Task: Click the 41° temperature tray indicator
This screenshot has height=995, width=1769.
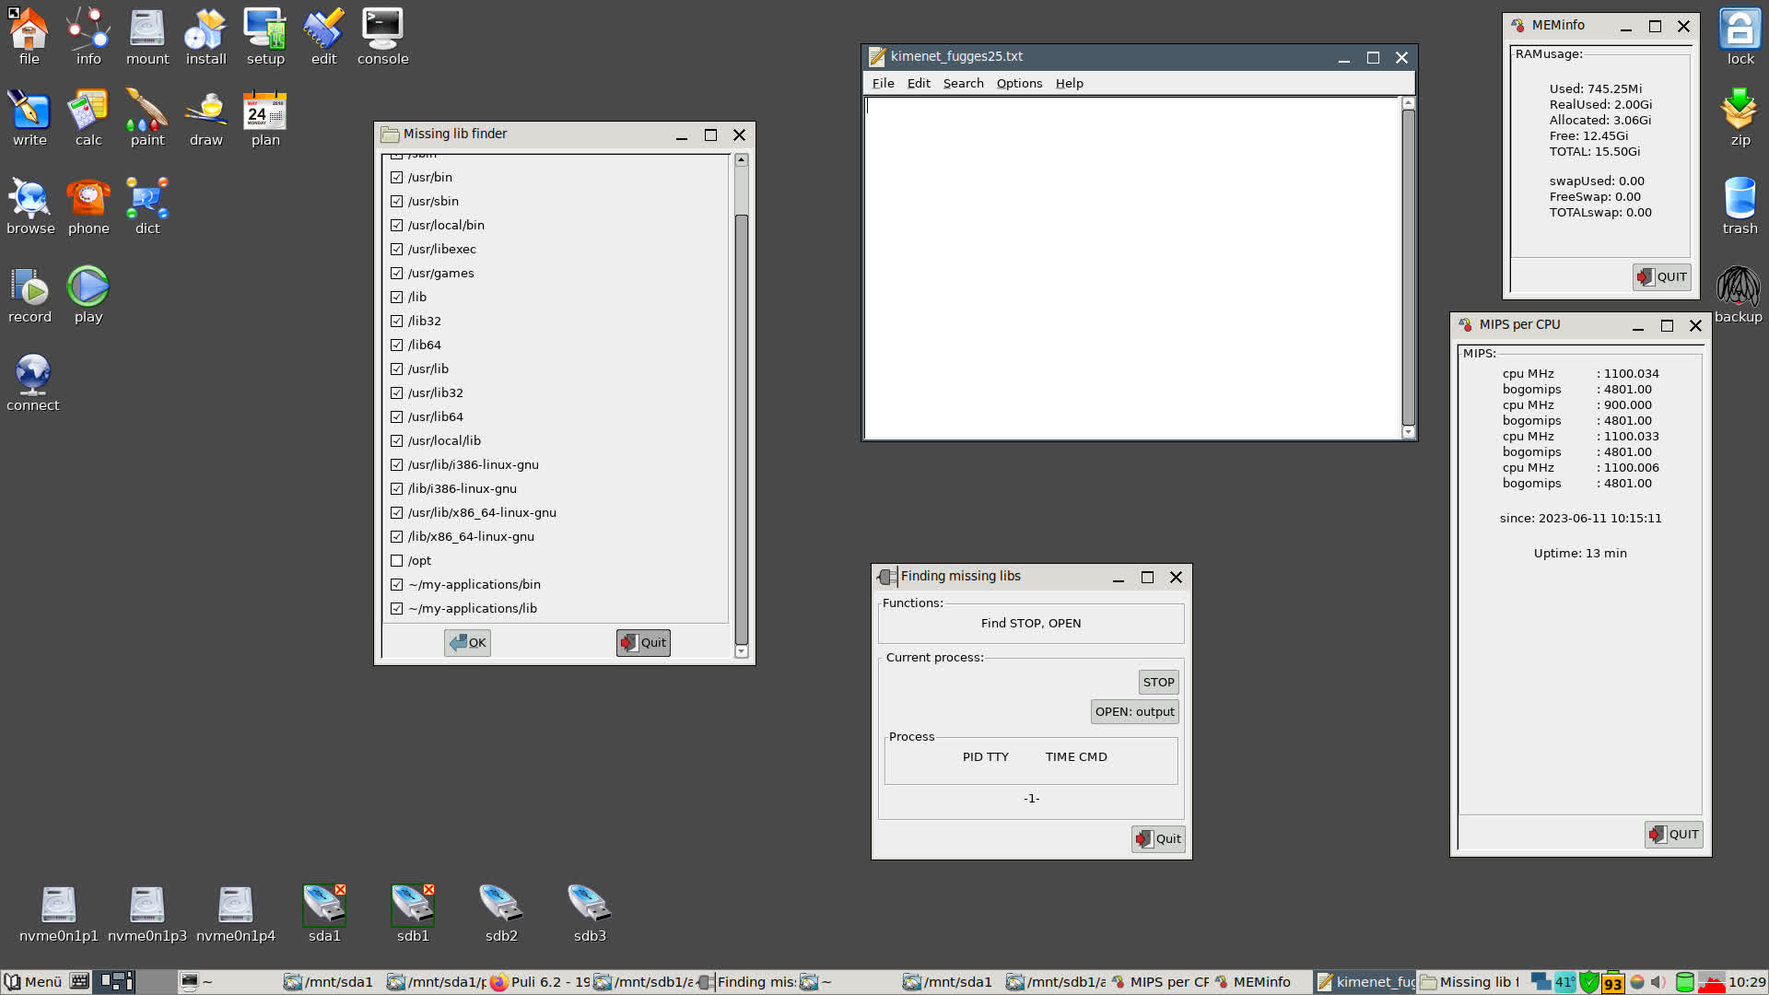Action: coord(1565,982)
